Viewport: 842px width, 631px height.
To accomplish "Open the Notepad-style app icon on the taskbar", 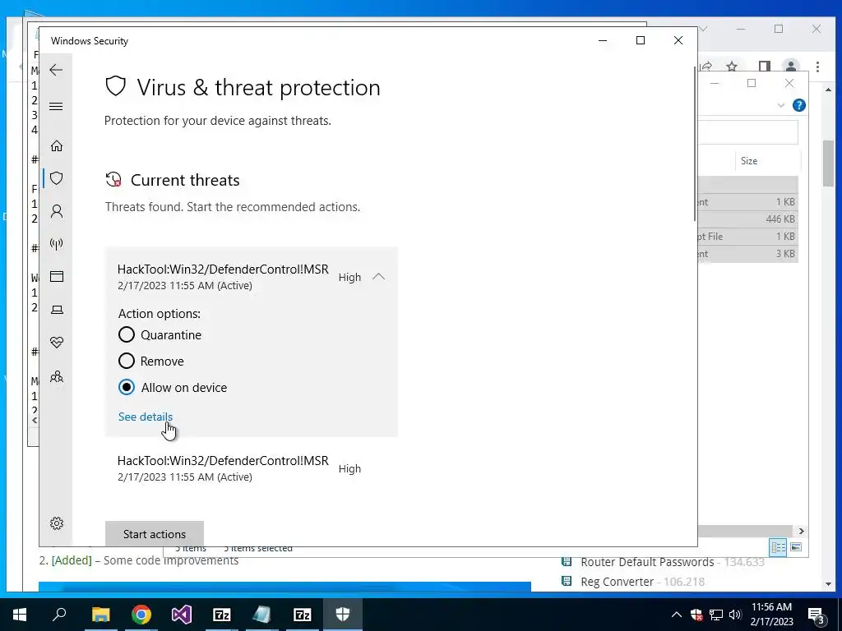I will click(262, 615).
